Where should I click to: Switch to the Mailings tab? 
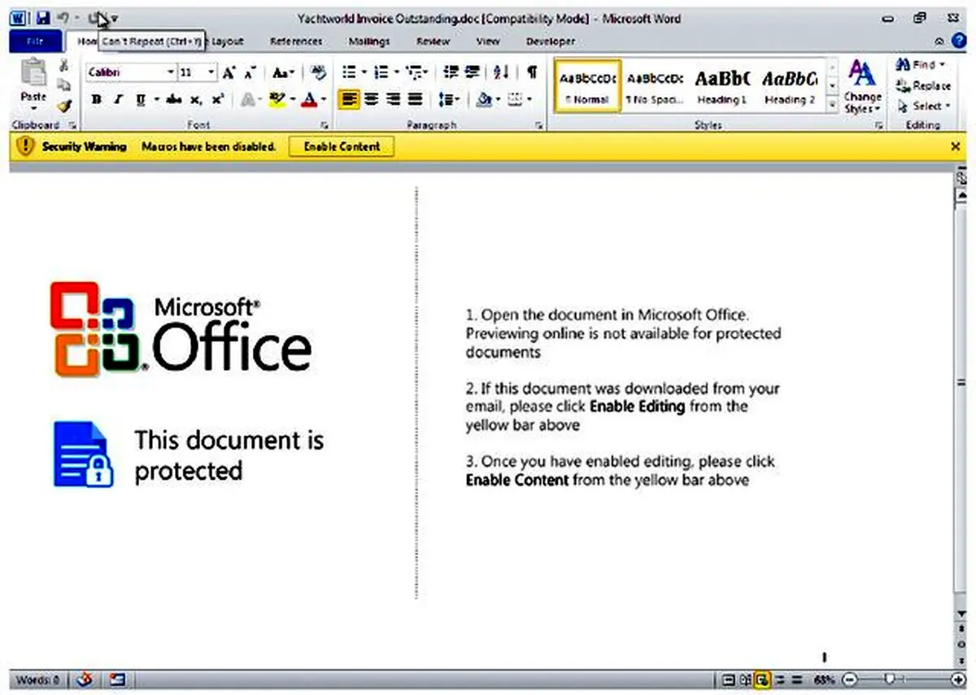pos(368,41)
